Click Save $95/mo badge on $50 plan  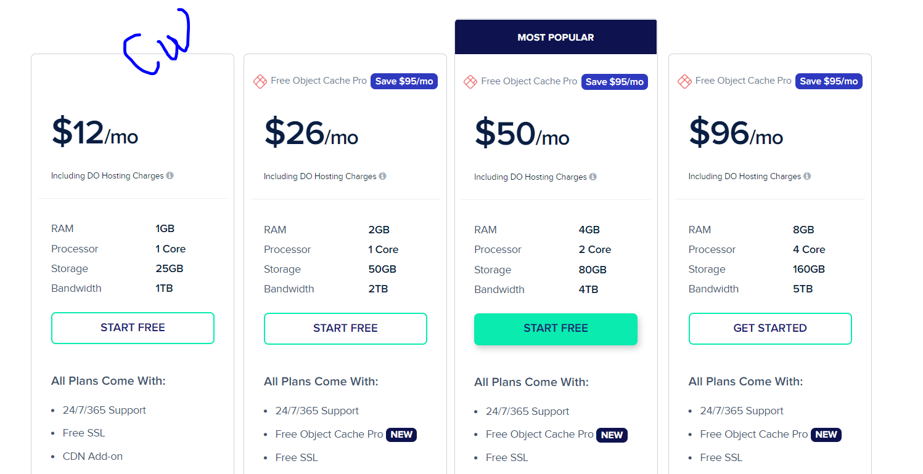[614, 82]
